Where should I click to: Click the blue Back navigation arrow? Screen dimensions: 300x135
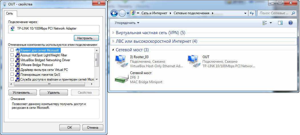[114, 13]
